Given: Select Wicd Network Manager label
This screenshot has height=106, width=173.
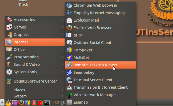Looking at the screenshot, I should [95, 95].
